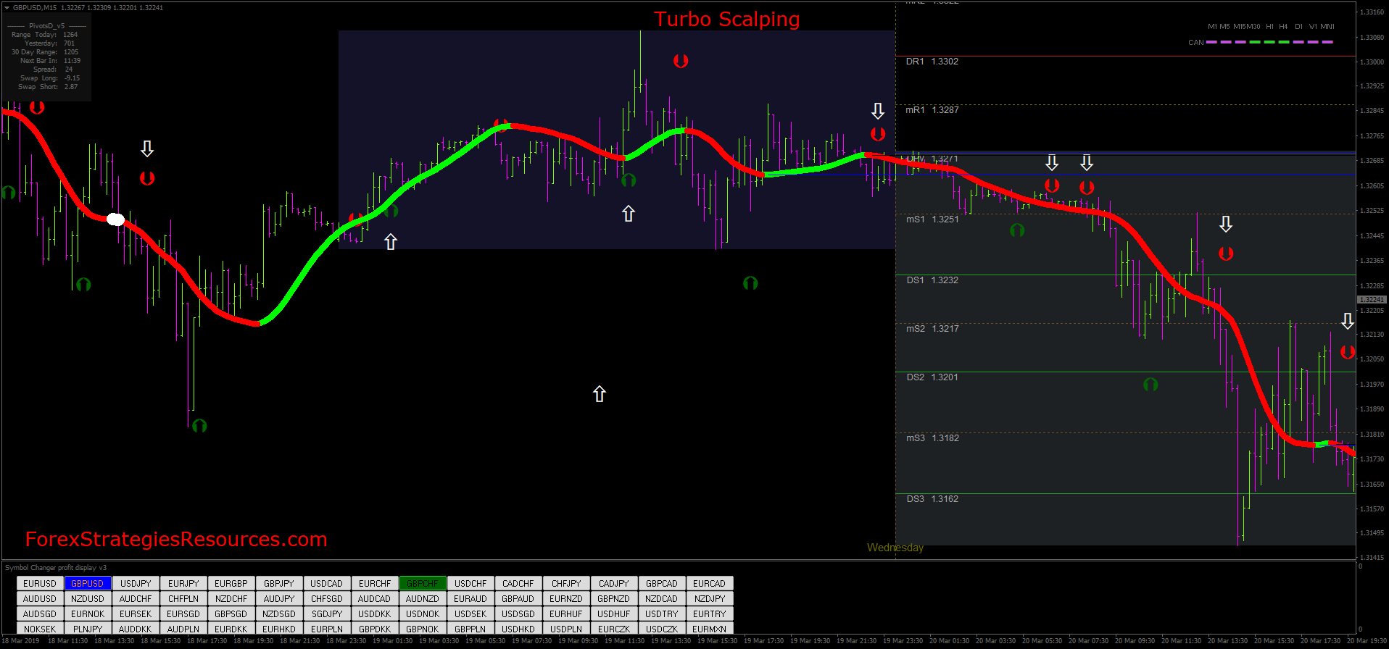This screenshot has width=1389, height=649.
Task: Select EURAUD pair button
Action: point(470,599)
